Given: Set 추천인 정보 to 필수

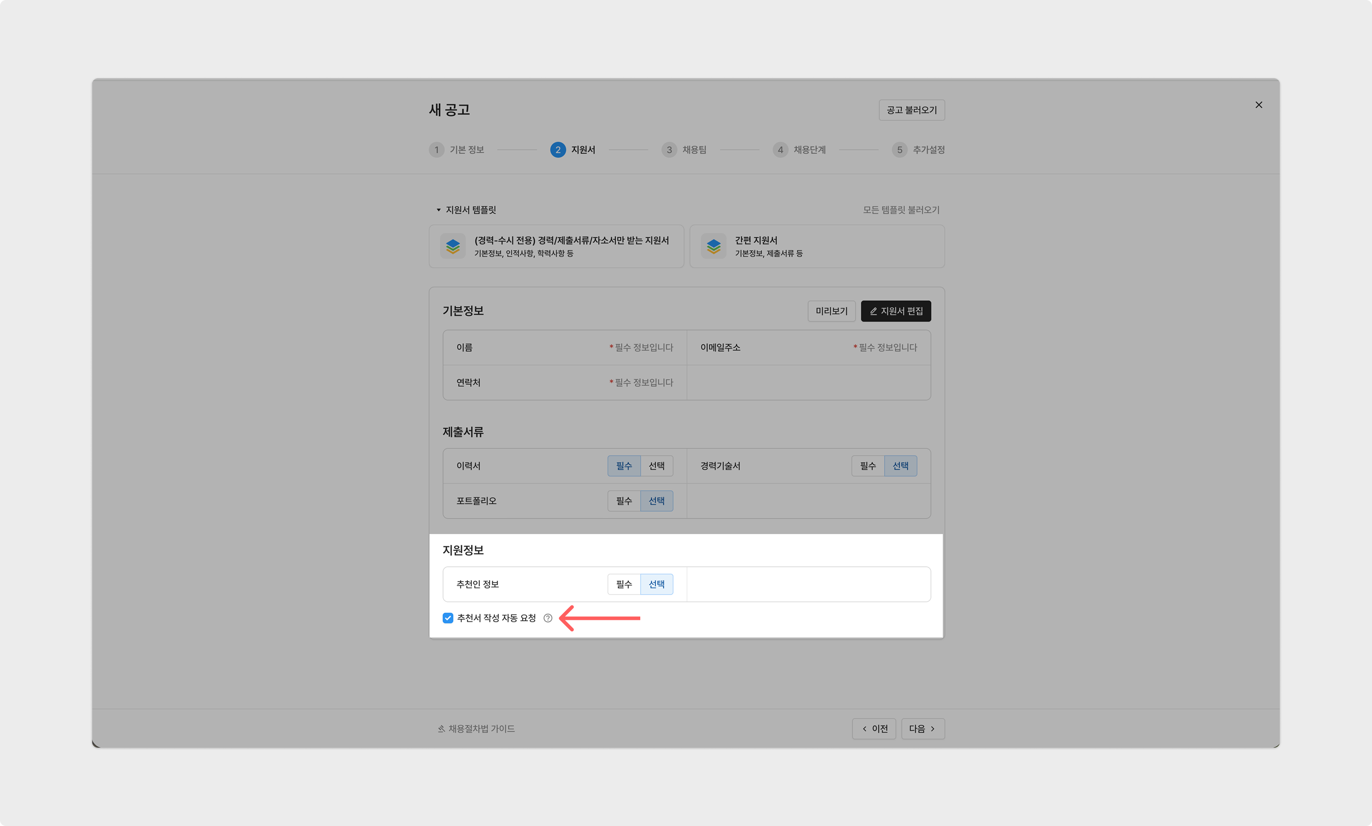Looking at the screenshot, I should pos(624,584).
